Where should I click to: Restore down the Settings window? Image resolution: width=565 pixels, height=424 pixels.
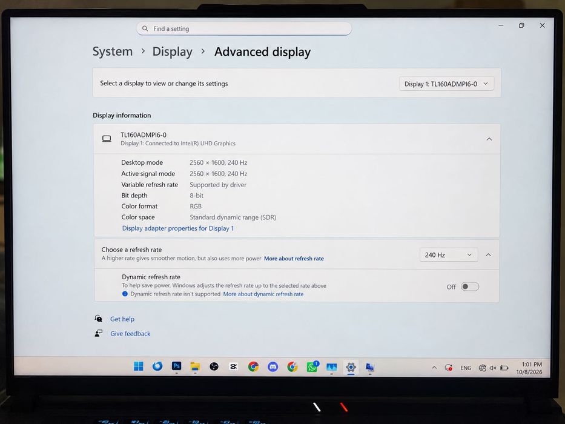tap(521, 25)
